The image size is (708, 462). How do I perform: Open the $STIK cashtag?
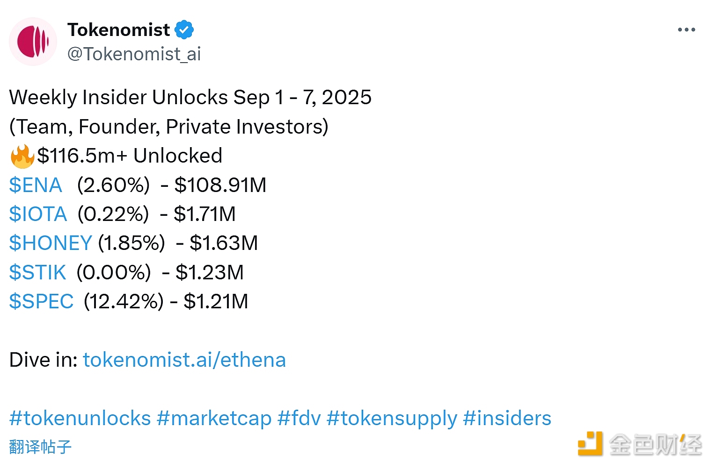[37, 272]
